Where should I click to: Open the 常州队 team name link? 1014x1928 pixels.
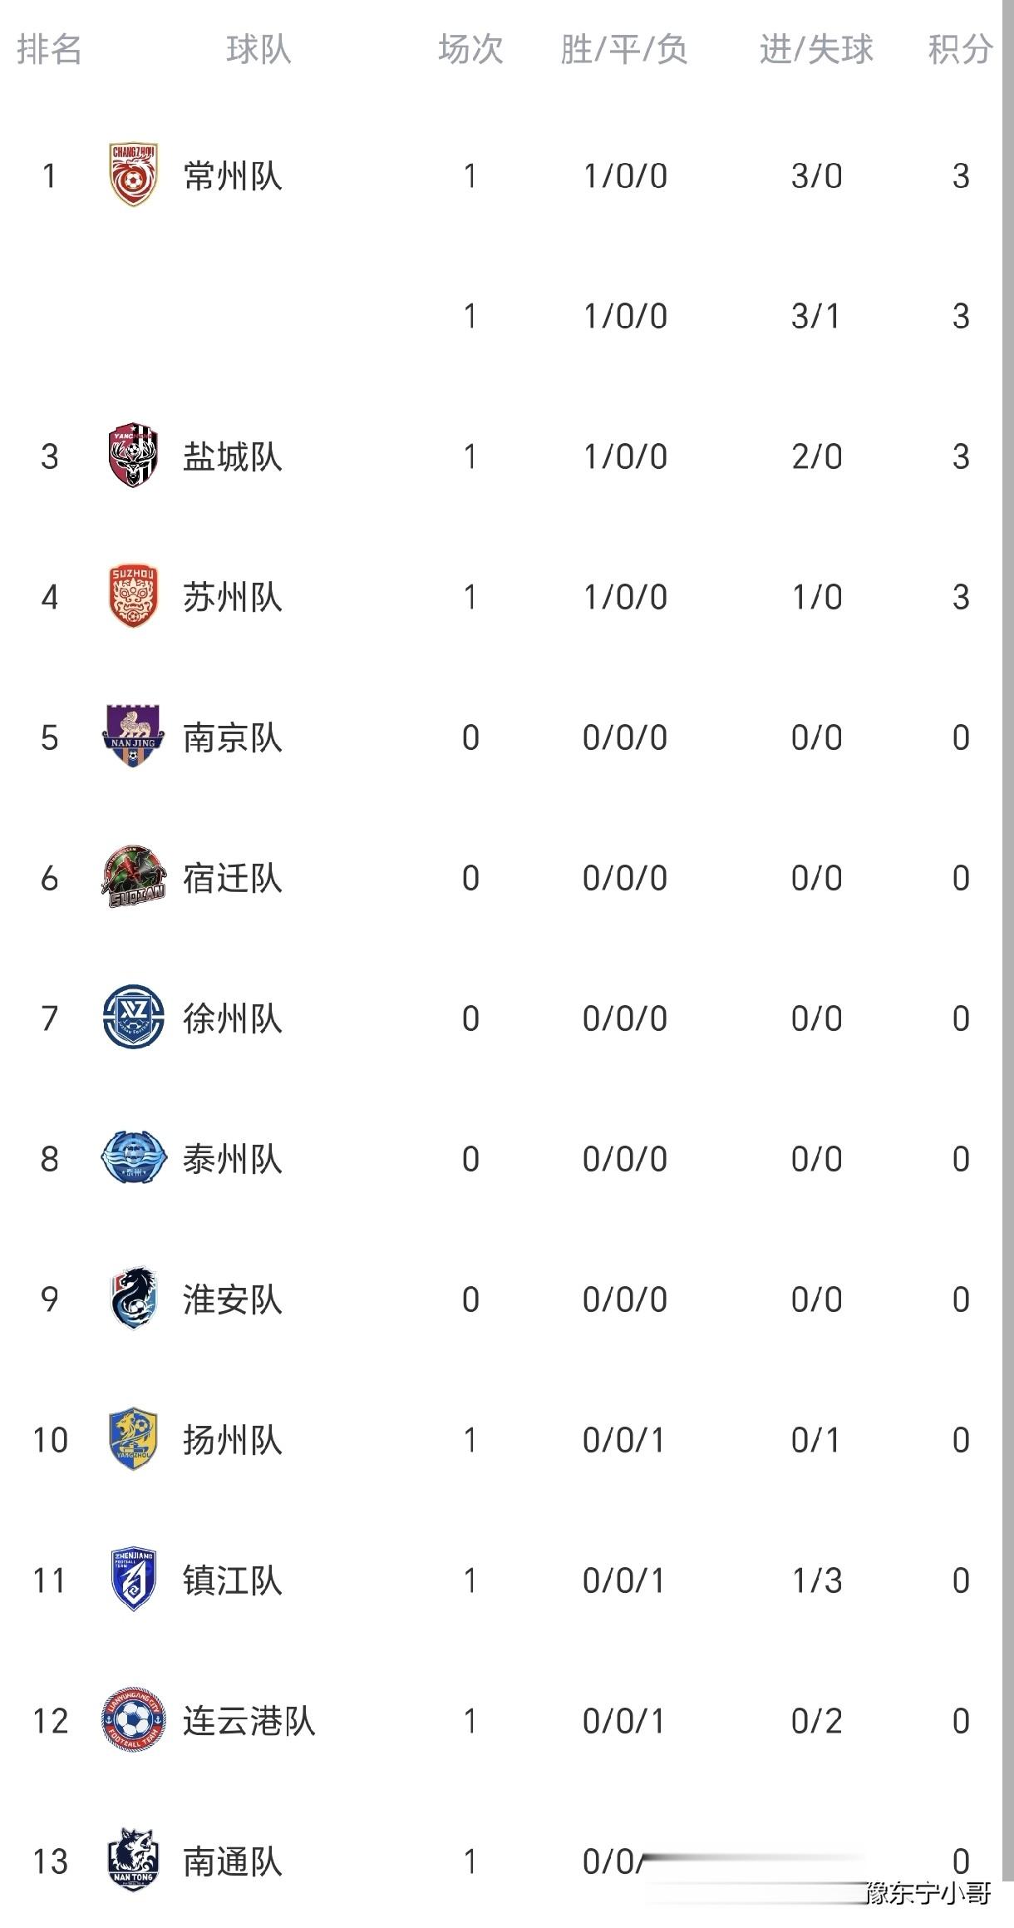233,176
